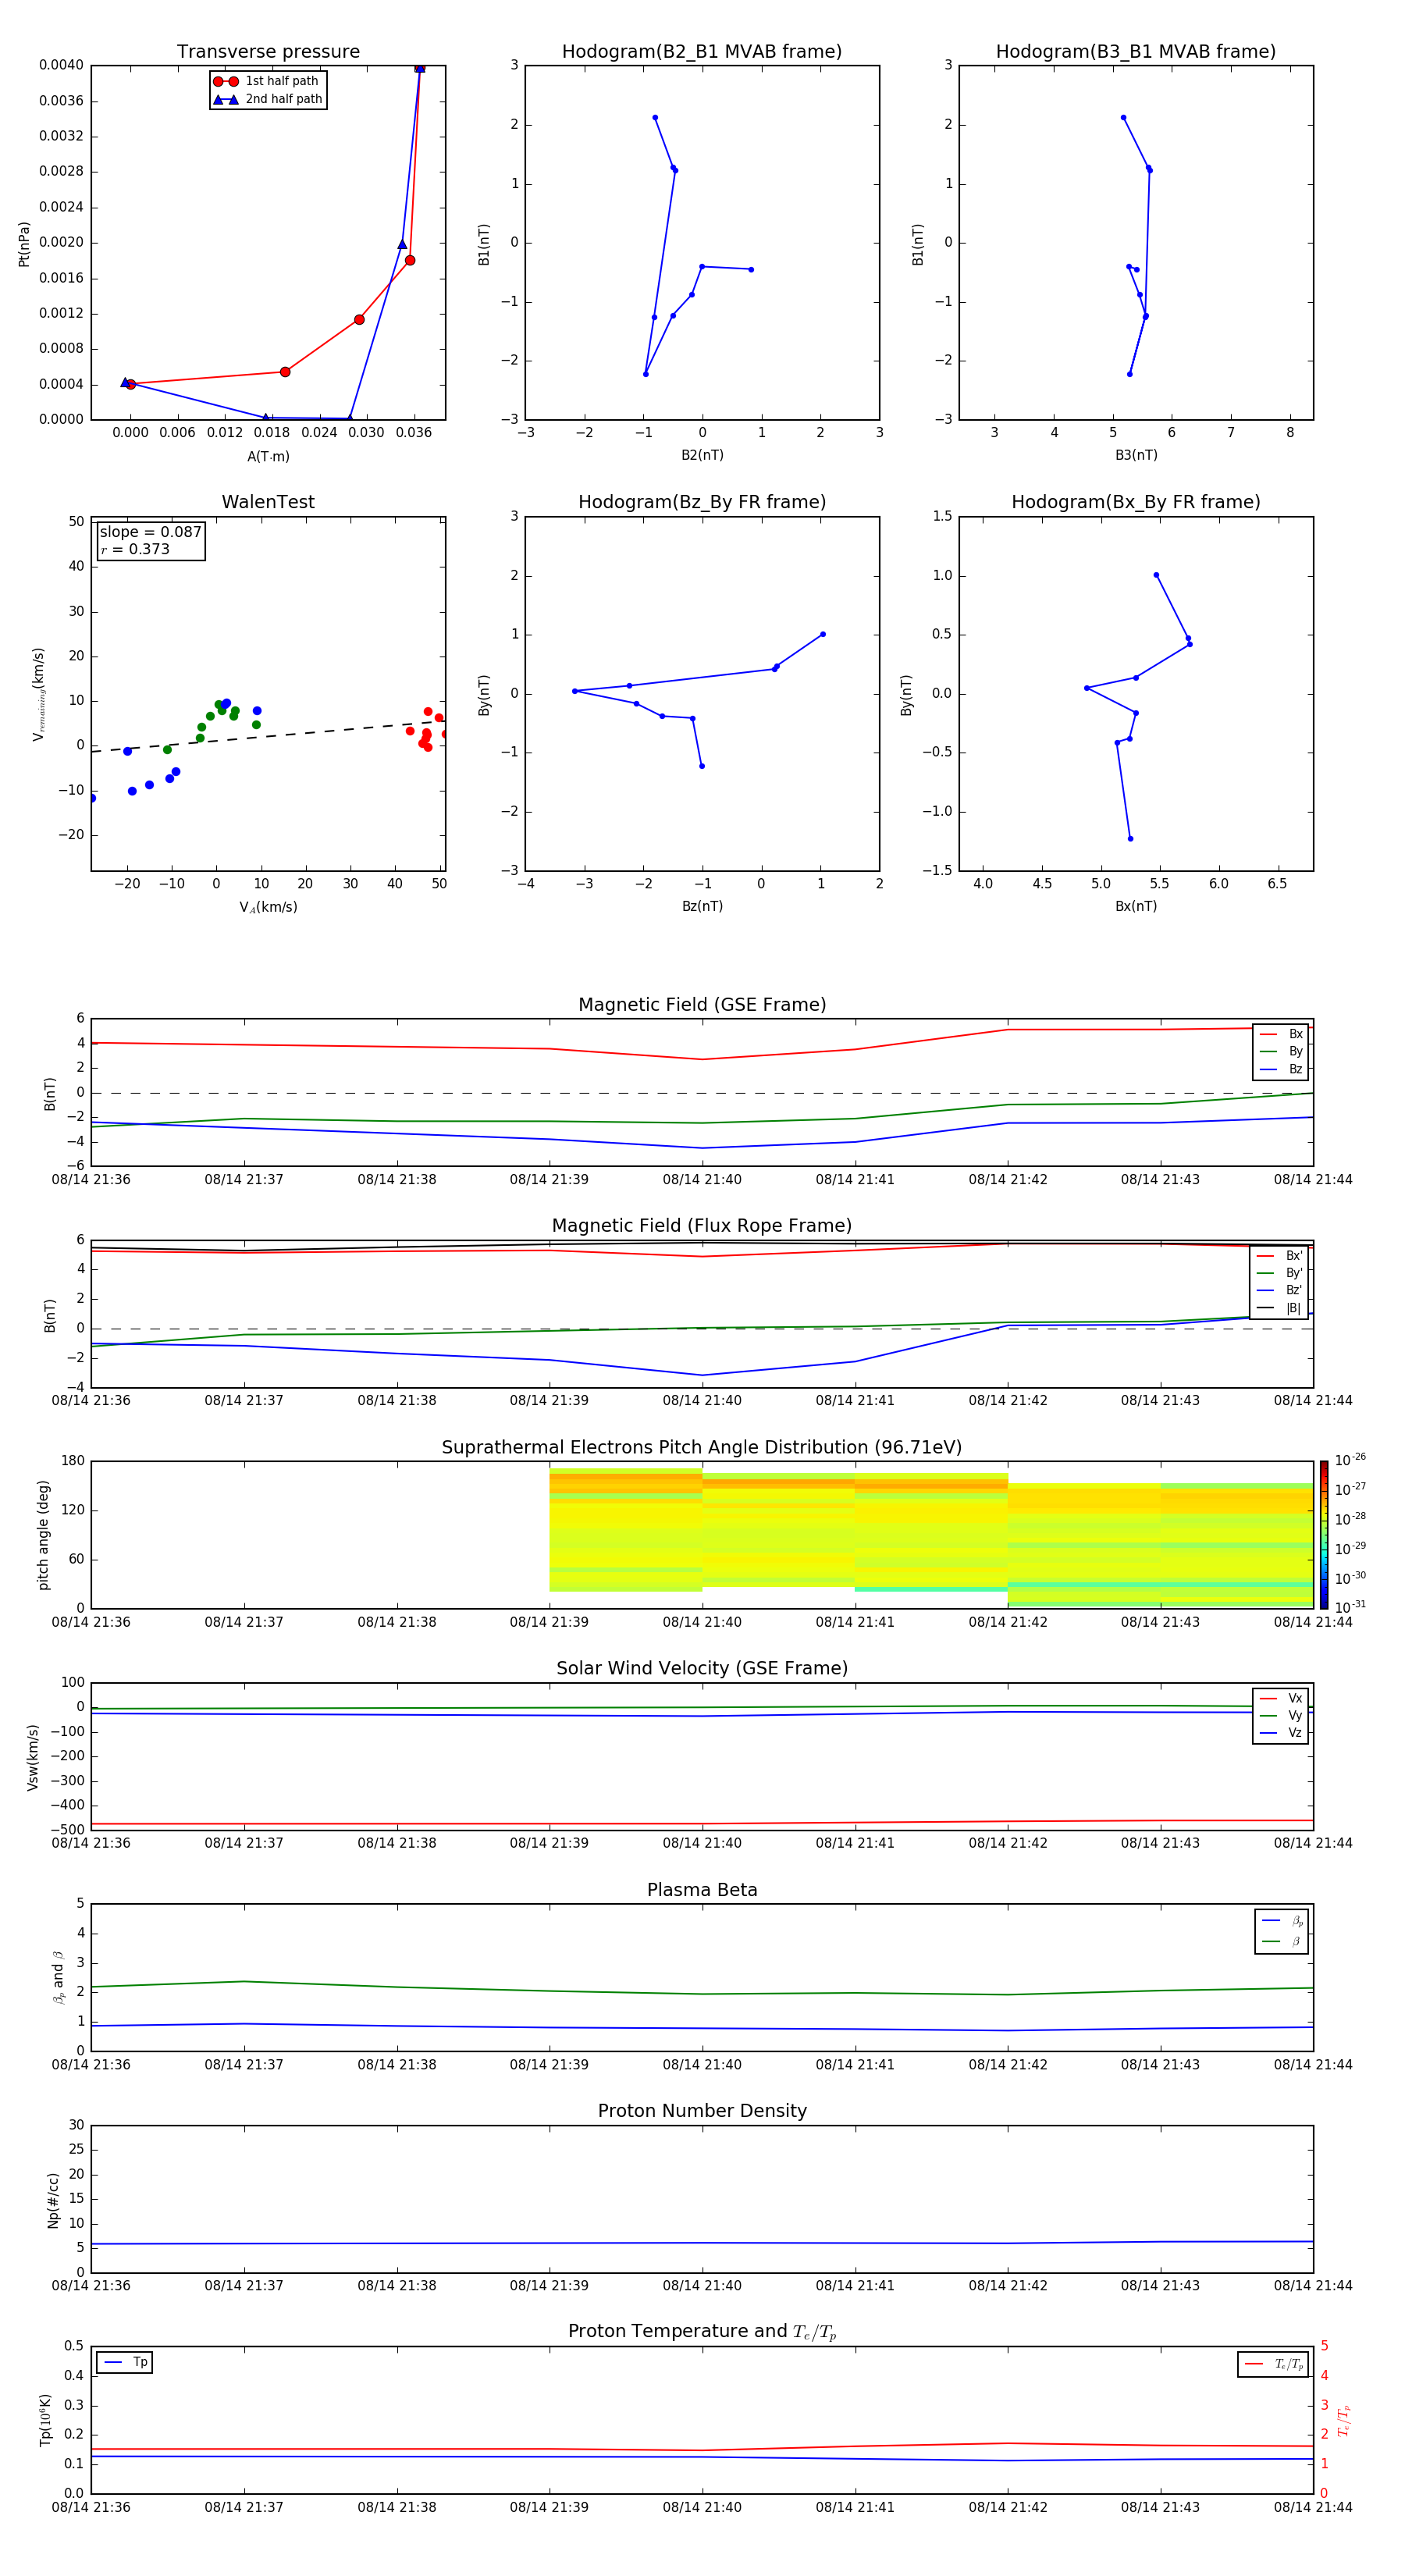This screenshot has height=2576, width=1405.
Task: Click the "pitch angle (deg)" y-axis label
Action: (43, 1535)
